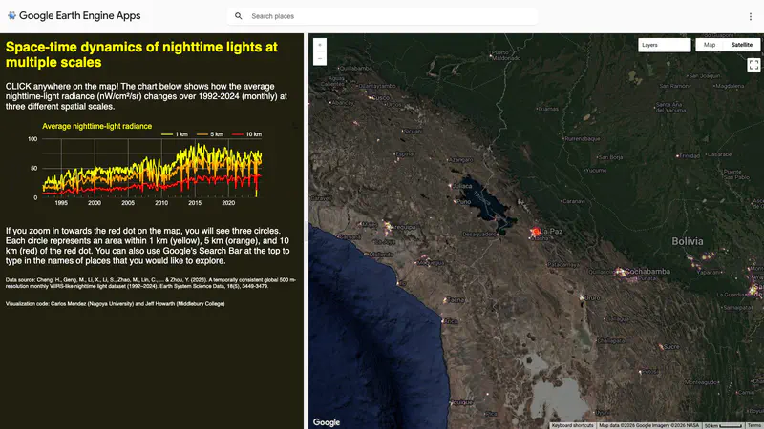This screenshot has width=764, height=429.
Task: Open Keyboard shortcuts link
Action: click(572, 425)
